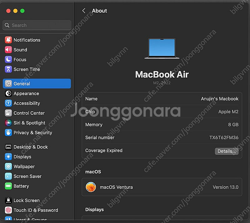The width and height of the screenshot is (250, 223).
Task: Select Focus in the sidebar
Action: point(20,59)
